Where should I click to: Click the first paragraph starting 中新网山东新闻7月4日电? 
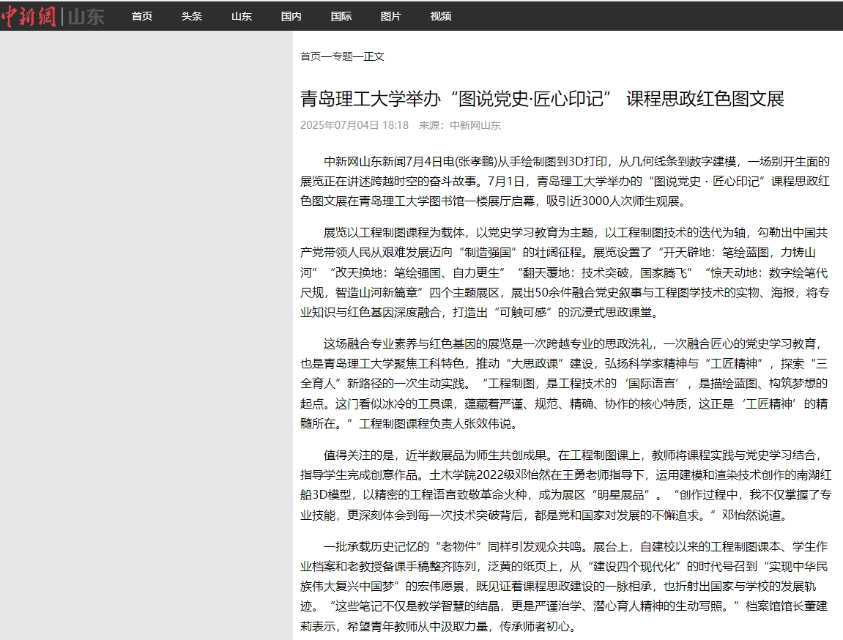click(565, 181)
